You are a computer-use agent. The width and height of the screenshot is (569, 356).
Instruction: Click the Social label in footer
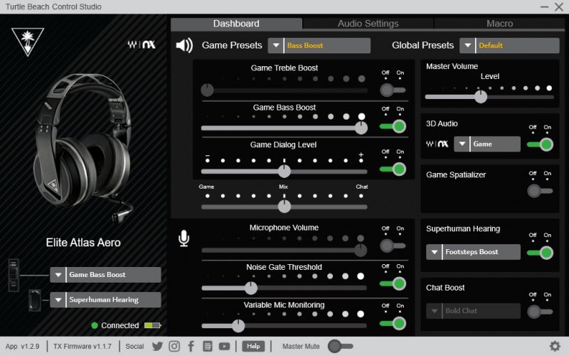[134, 346]
